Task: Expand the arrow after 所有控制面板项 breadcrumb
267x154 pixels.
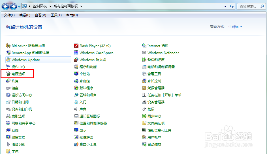Action: pyautogui.click(x=81, y=6)
